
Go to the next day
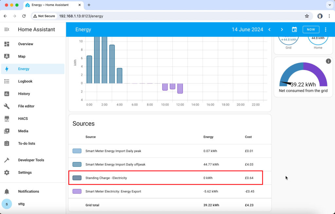coord(282,30)
